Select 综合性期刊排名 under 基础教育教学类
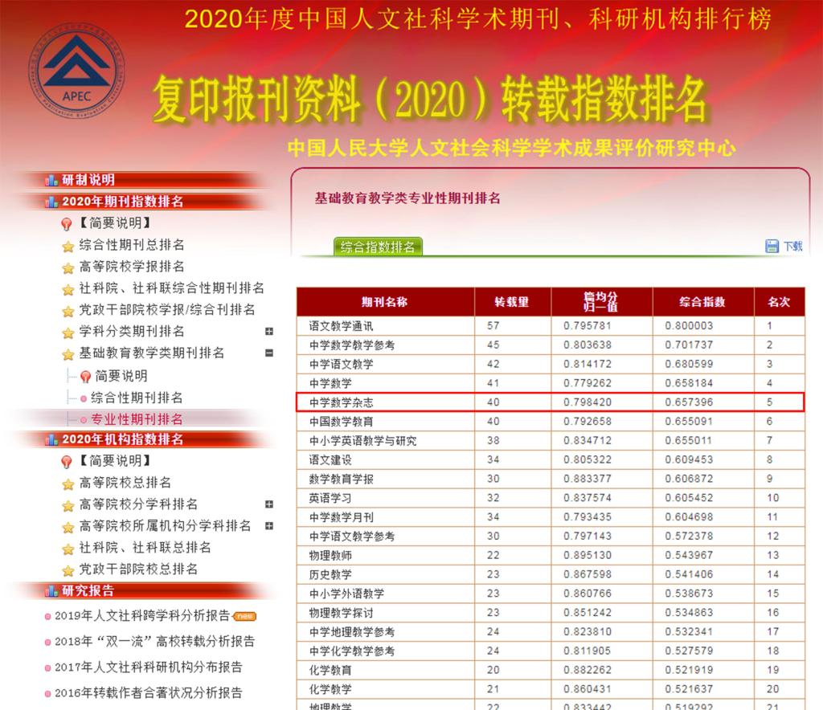Screen dimensions: 823x710 point(137,398)
